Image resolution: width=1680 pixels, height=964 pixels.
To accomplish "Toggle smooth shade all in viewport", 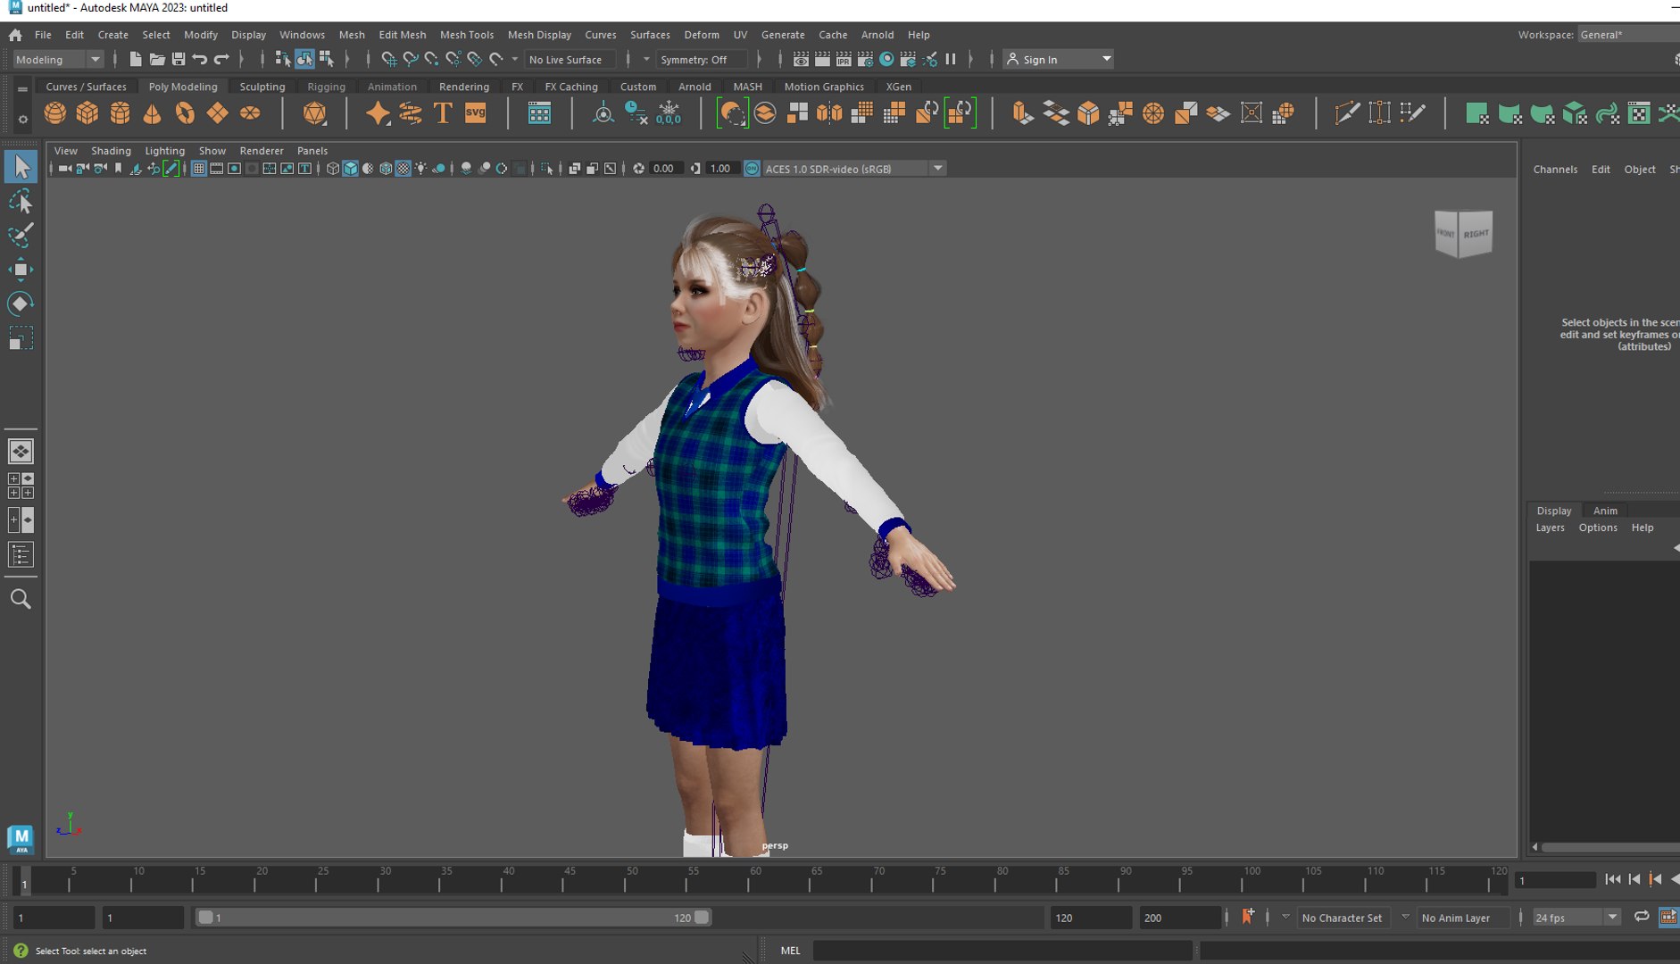I will pos(350,169).
